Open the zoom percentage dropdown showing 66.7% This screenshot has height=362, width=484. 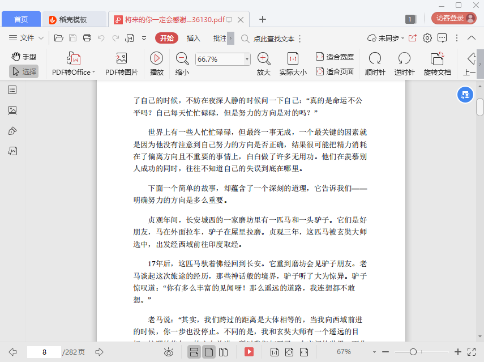point(247,59)
